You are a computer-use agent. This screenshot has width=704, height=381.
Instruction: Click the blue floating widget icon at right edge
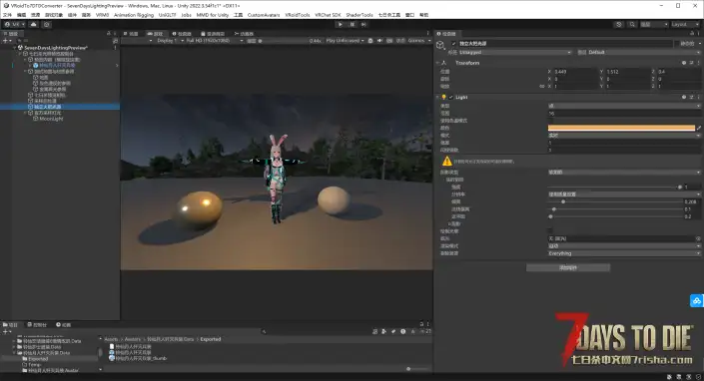pyautogui.click(x=696, y=301)
